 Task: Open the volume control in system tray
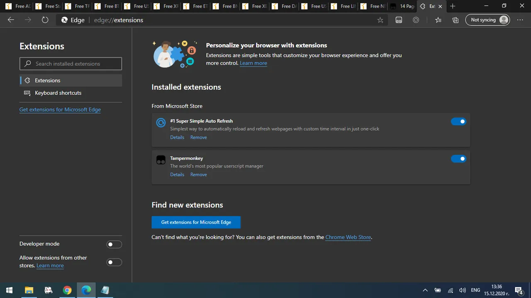point(463,290)
